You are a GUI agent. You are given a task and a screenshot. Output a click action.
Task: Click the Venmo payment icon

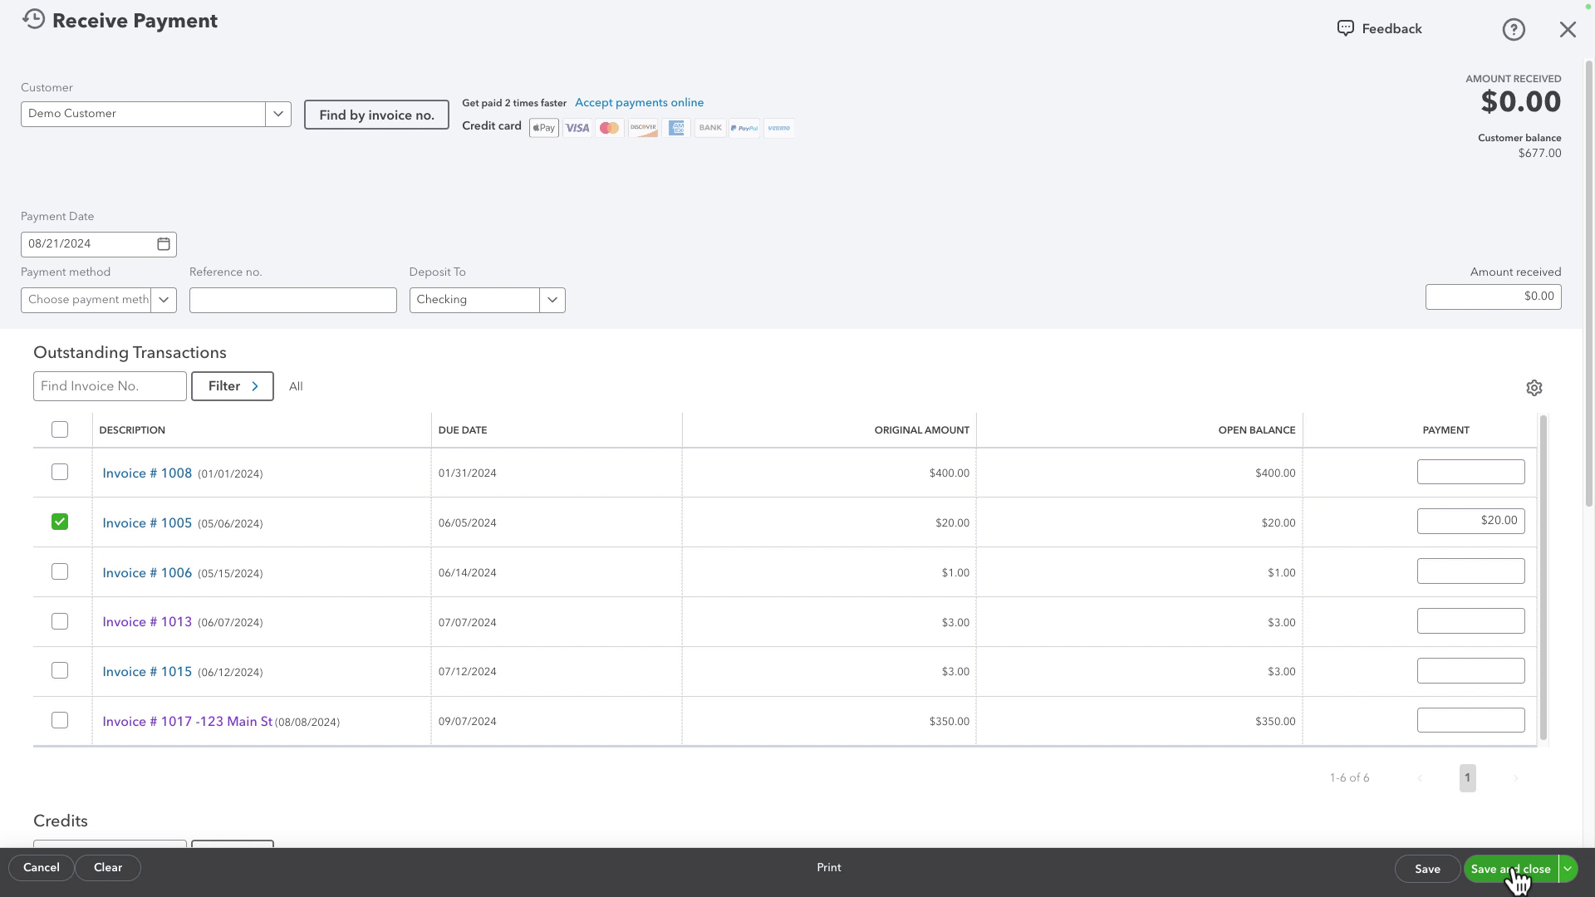click(x=778, y=128)
